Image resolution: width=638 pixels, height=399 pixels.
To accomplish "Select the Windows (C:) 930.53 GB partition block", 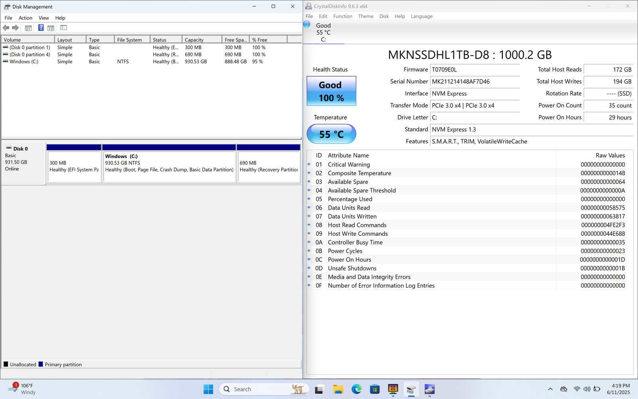I will pyautogui.click(x=169, y=166).
